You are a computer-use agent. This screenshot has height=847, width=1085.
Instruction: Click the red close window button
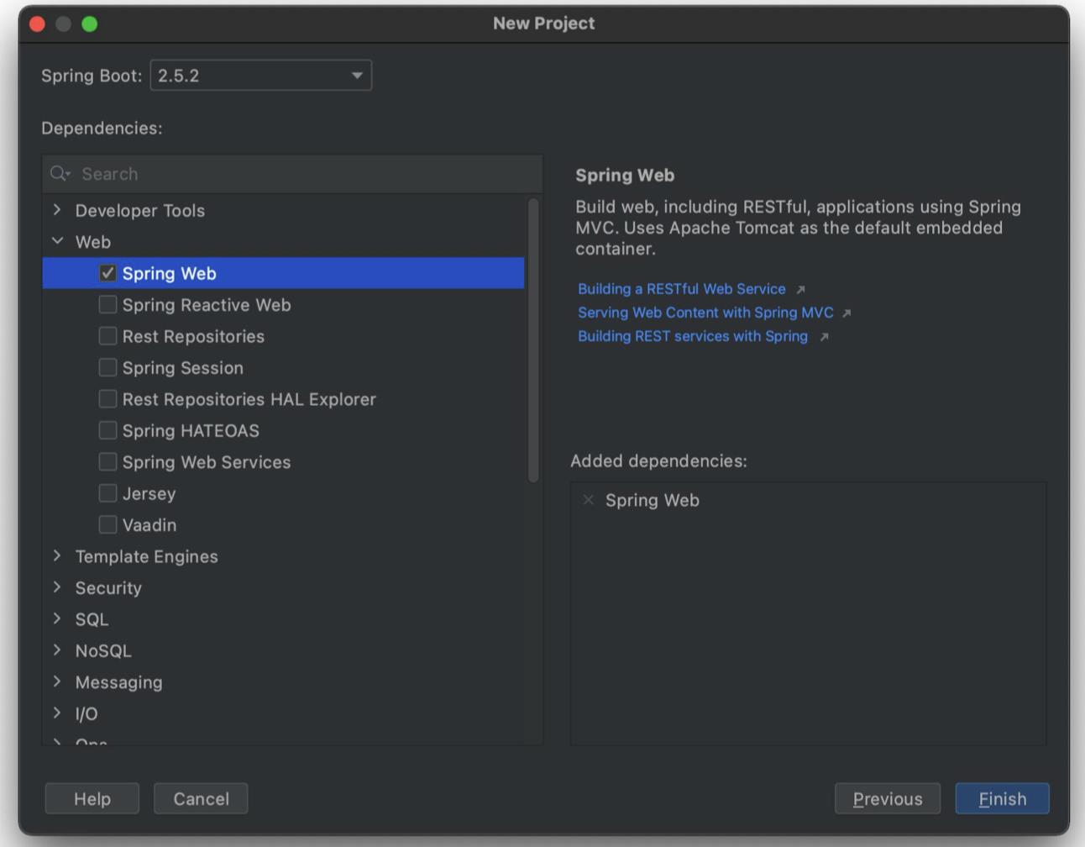click(x=38, y=24)
